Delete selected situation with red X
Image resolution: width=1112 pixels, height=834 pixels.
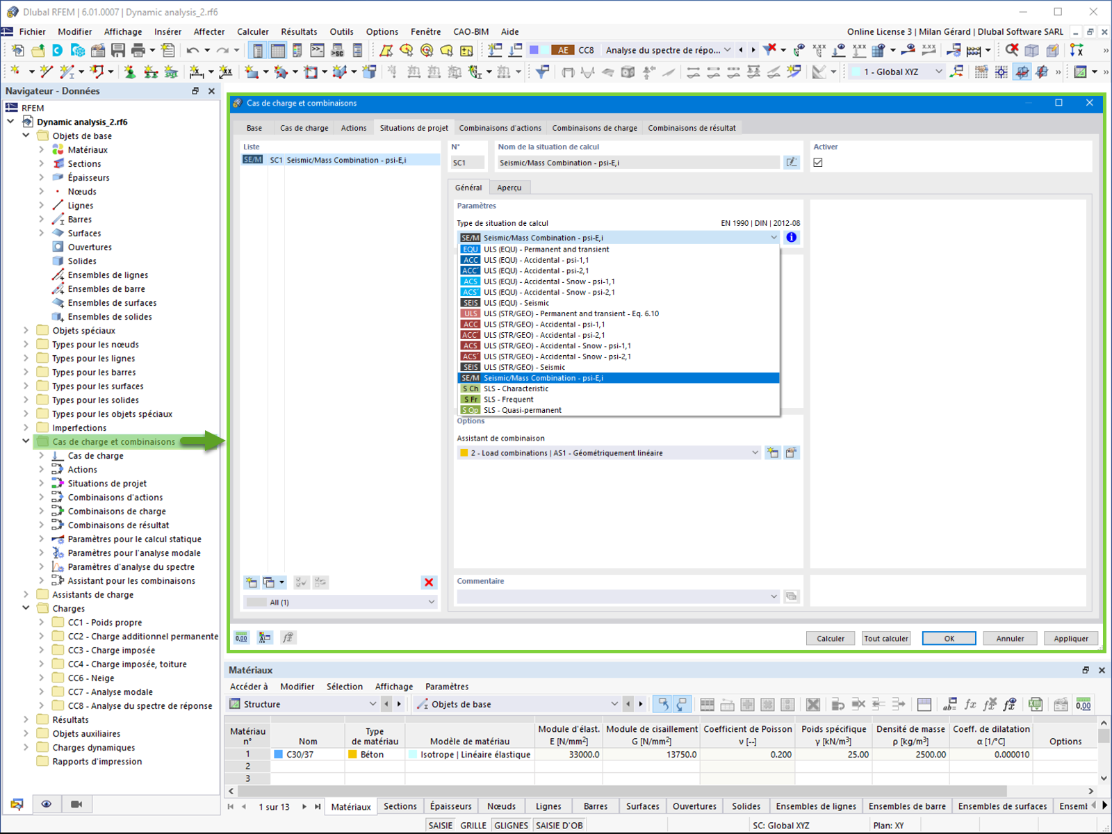429,582
